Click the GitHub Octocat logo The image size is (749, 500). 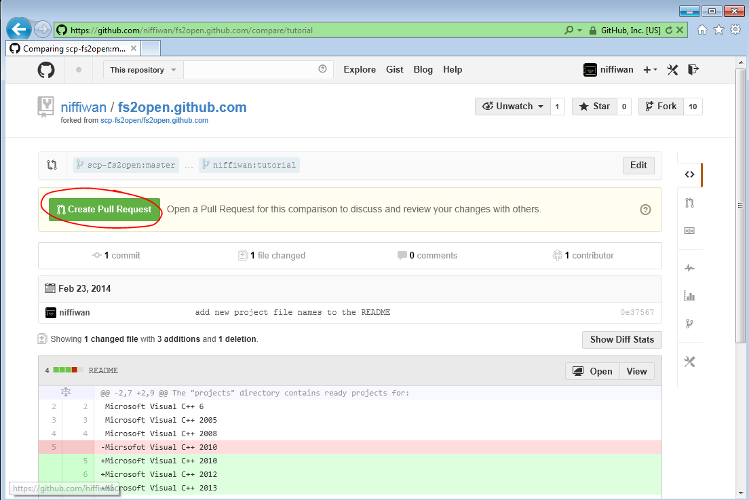pos(46,70)
